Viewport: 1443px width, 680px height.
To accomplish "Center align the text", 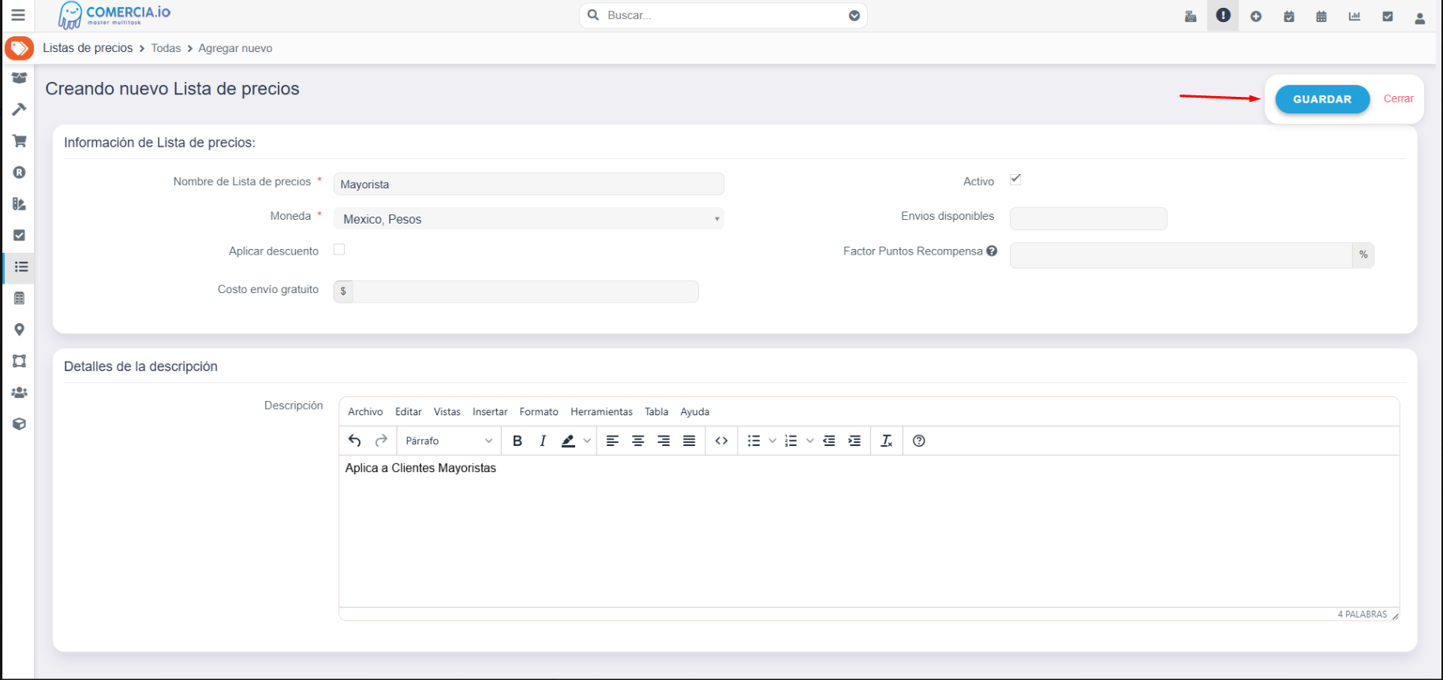I will coord(638,440).
